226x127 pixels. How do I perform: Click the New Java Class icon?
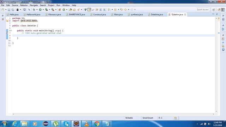pyautogui.click(x=64, y=10)
